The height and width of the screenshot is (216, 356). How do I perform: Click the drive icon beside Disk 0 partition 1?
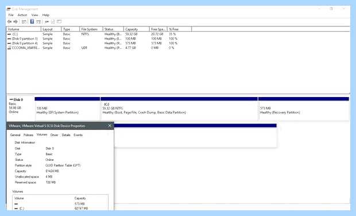click(9, 38)
